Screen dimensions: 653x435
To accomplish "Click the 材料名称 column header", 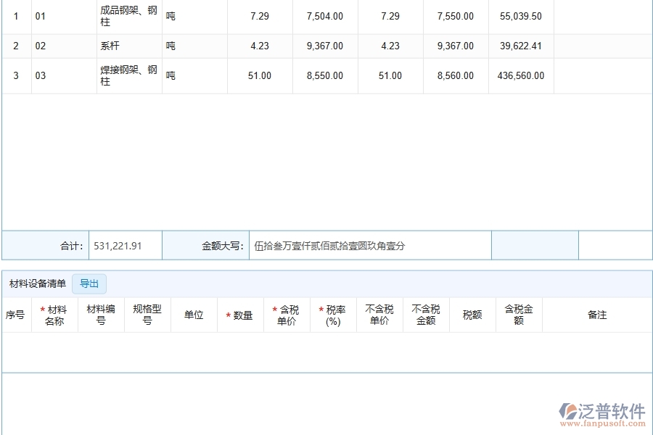I will click(x=55, y=315).
